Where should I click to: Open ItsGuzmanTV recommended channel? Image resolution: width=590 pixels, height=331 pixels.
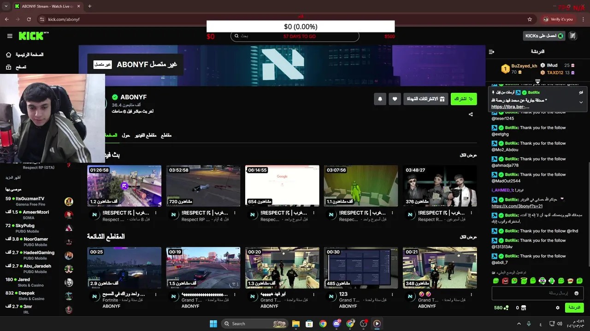coord(39,201)
